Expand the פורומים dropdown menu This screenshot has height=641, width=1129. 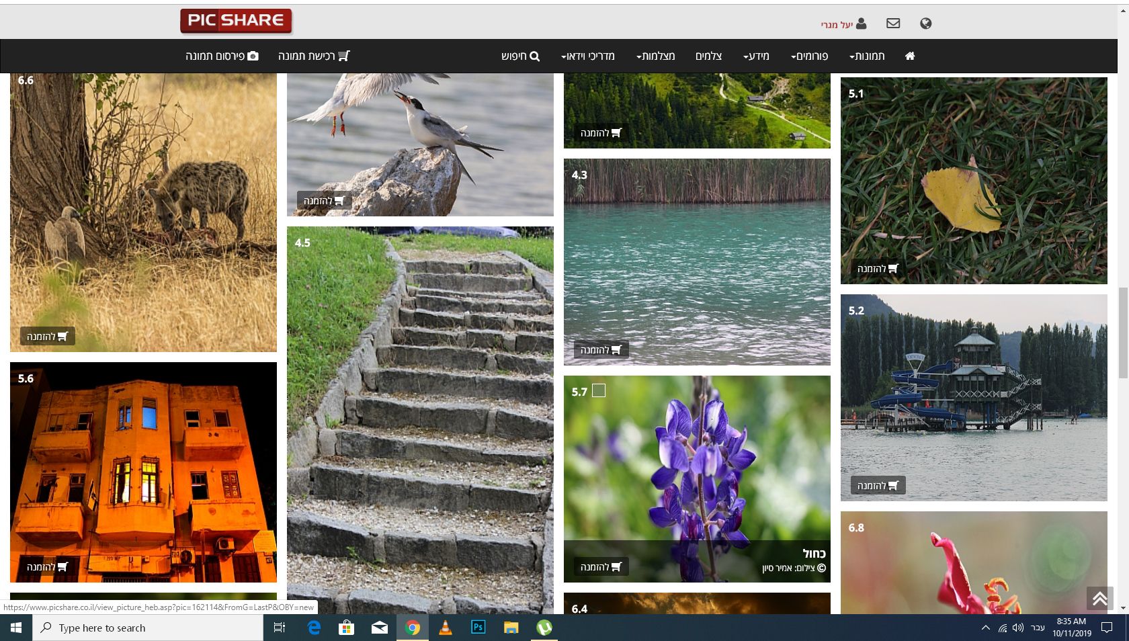point(809,56)
